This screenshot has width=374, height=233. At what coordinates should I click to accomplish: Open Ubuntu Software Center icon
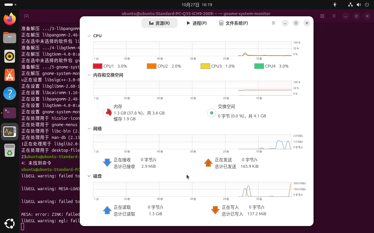pos(10,75)
